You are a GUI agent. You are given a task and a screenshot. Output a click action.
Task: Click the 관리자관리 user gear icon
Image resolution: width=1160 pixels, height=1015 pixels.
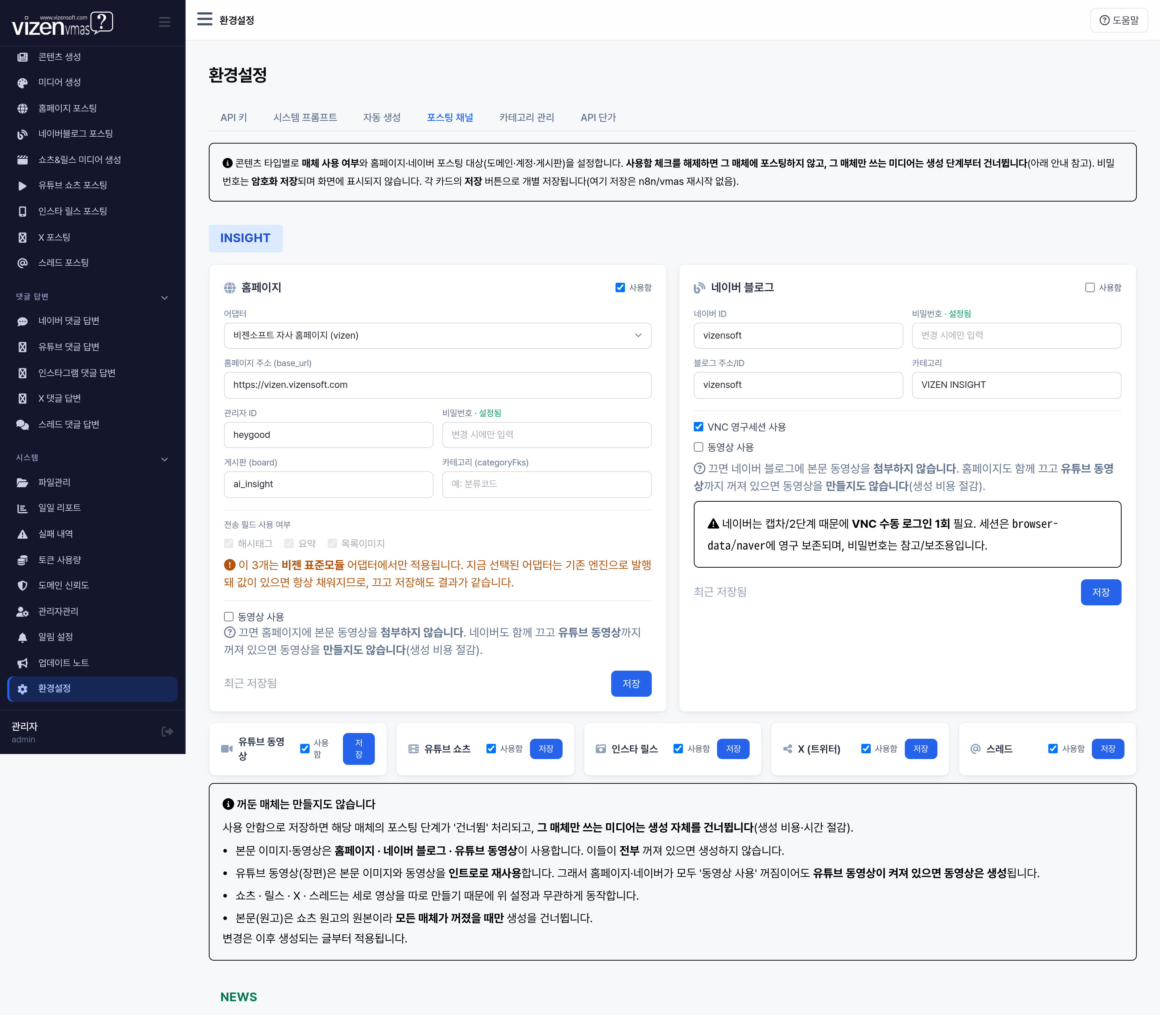point(22,612)
